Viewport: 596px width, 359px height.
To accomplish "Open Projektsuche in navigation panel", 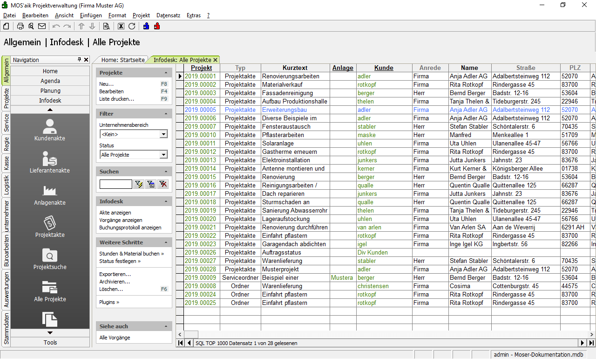I will click(x=50, y=259).
